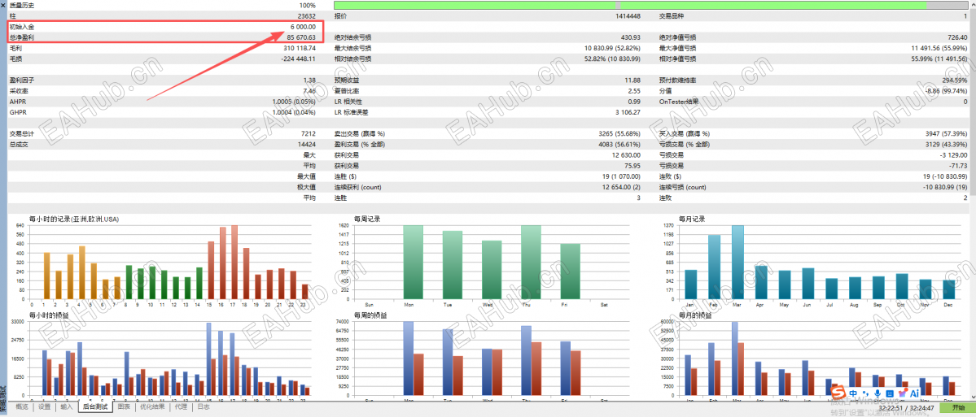Click the 预付款维持率 value 294.59%
Image resolution: width=976 pixels, height=417 pixels.
coord(955,80)
